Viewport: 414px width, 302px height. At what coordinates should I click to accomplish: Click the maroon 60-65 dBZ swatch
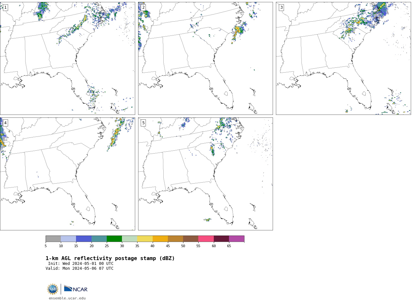coord(221,239)
